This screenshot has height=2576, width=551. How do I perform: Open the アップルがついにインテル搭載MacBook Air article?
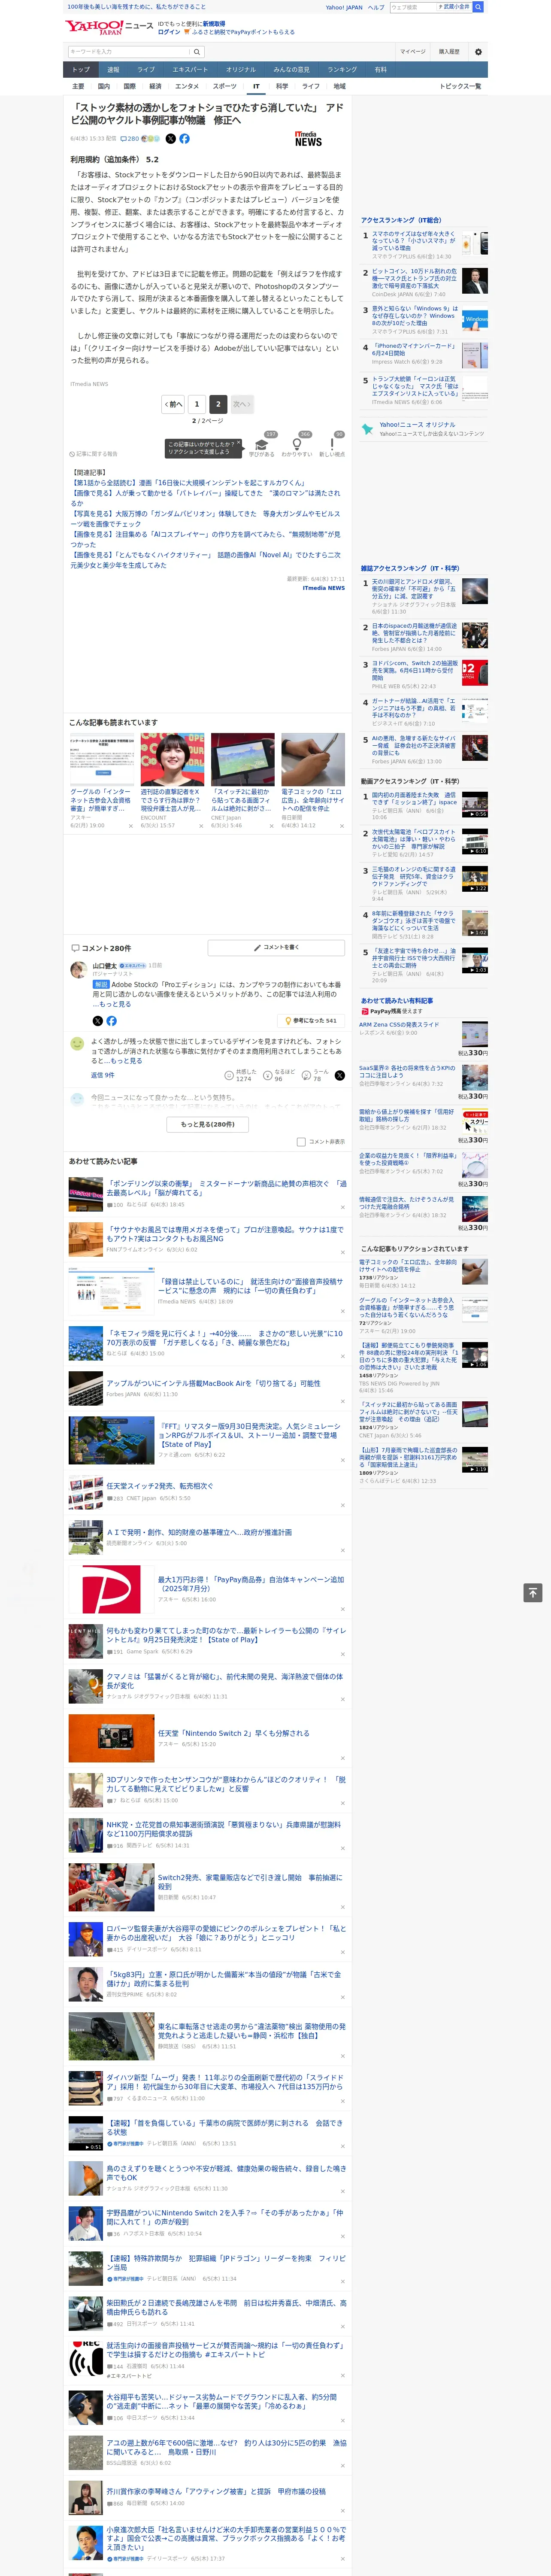tap(214, 1384)
